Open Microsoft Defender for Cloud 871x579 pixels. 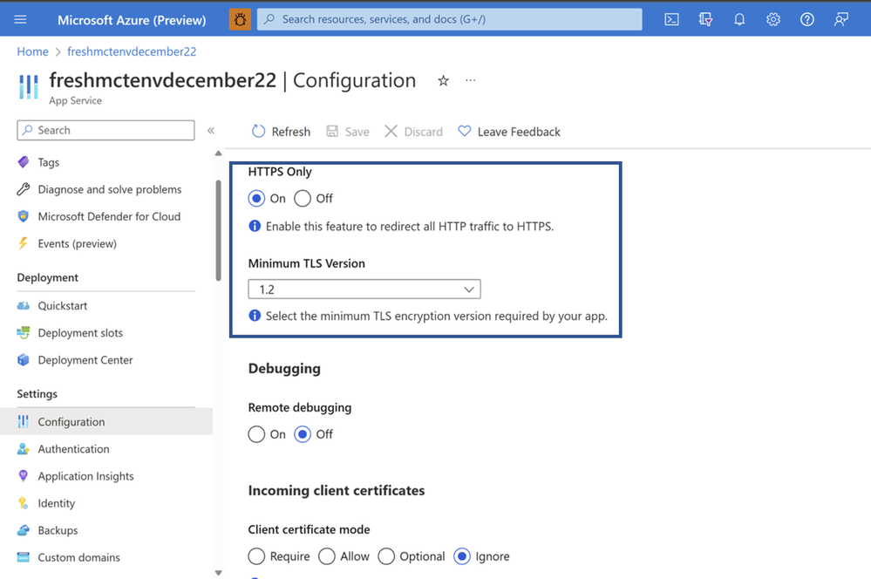pyautogui.click(x=109, y=216)
